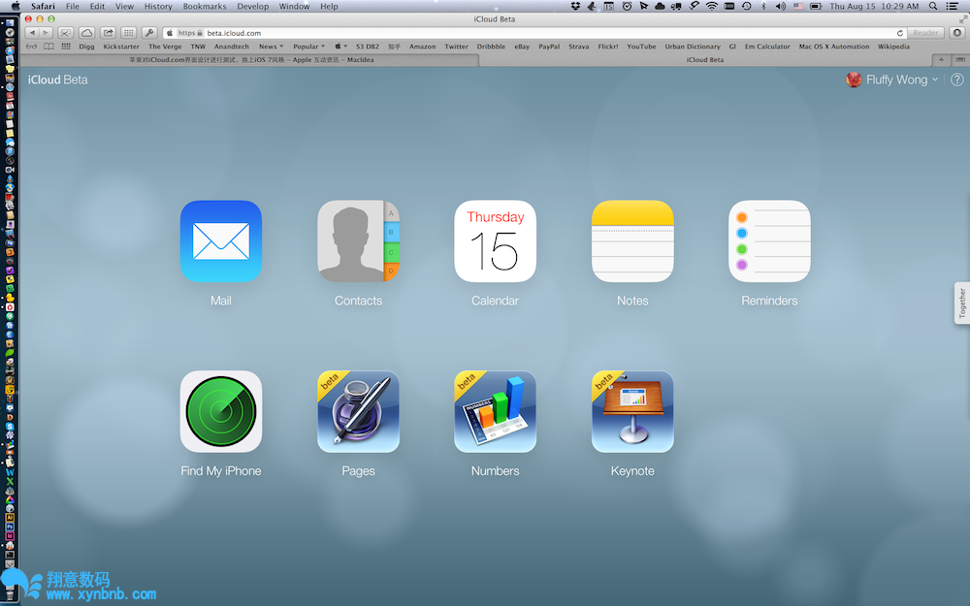Open the Calendar app showing Thursday 15
Image resolution: width=970 pixels, height=606 pixels.
[x=495, y=241]
